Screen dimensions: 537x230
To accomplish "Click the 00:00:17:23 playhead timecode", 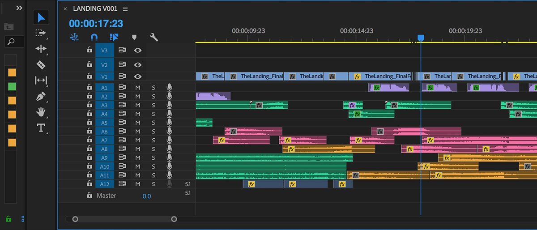I will [x=96, y=24].
